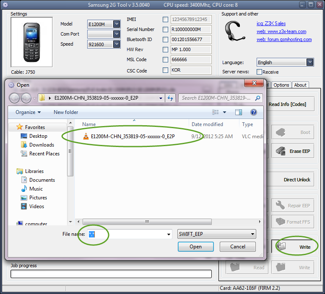Show the preview pane

(239, 112)
